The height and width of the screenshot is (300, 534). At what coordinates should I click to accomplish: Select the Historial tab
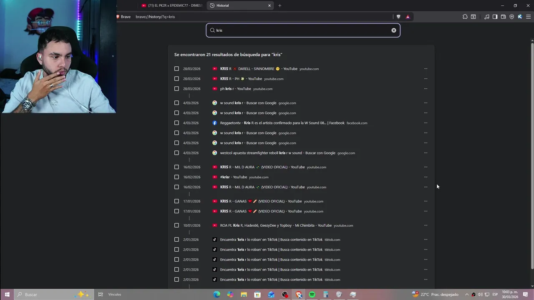[x=241, y=5]
